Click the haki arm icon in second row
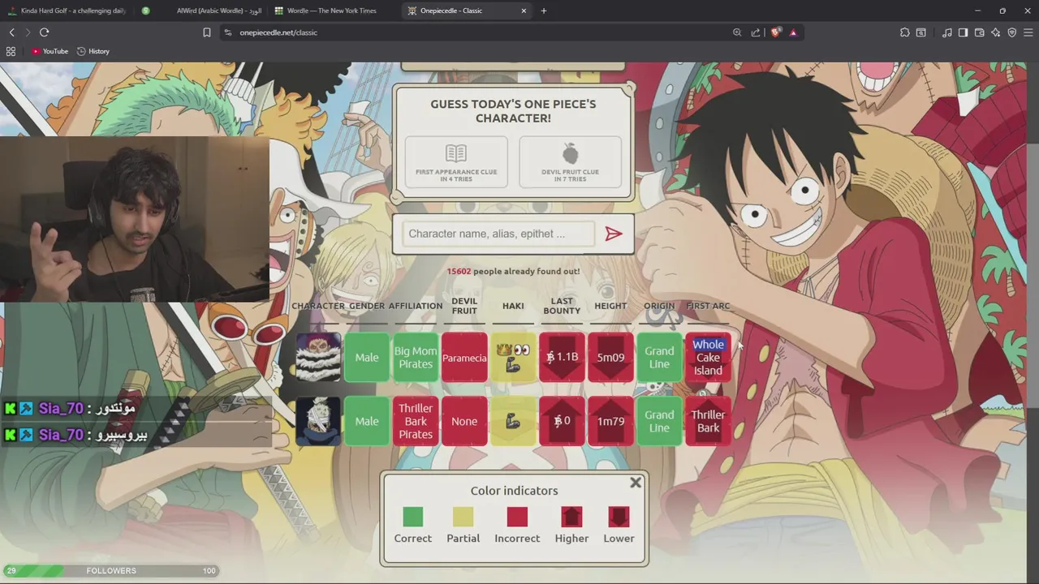 click(x=513, y=421)
